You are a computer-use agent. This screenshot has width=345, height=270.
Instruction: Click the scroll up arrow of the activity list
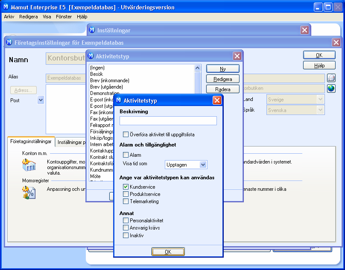click(x=198, y=68)
